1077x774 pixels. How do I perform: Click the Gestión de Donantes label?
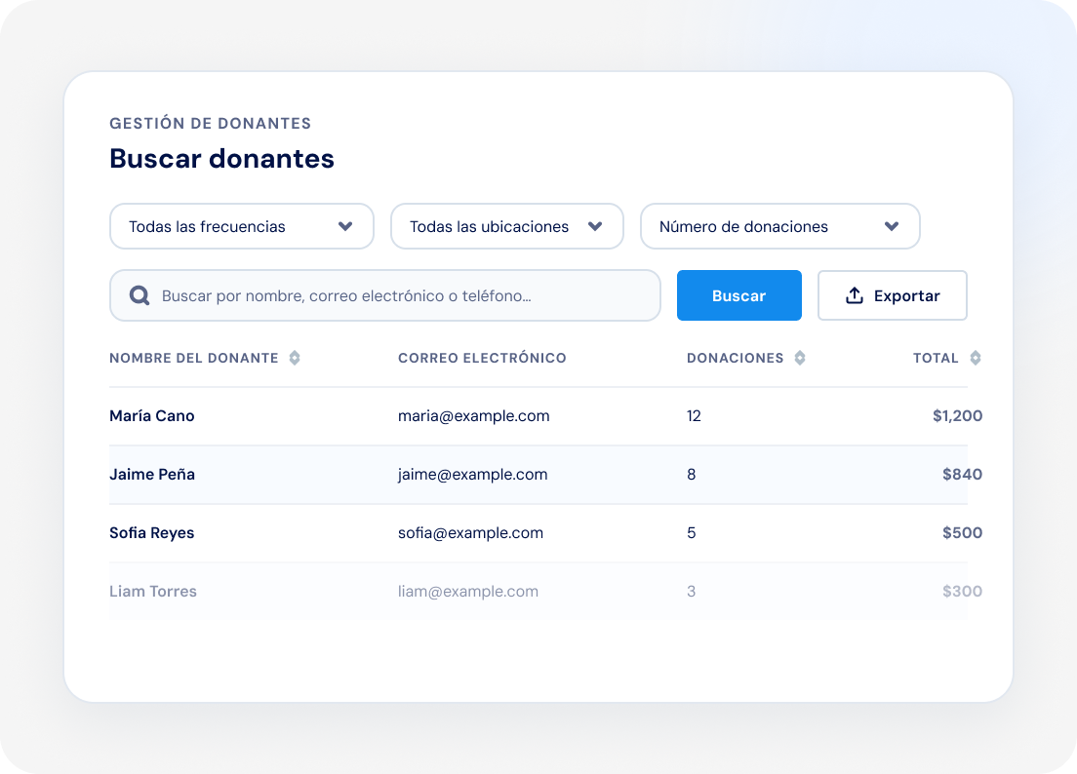tap(210, 124)
